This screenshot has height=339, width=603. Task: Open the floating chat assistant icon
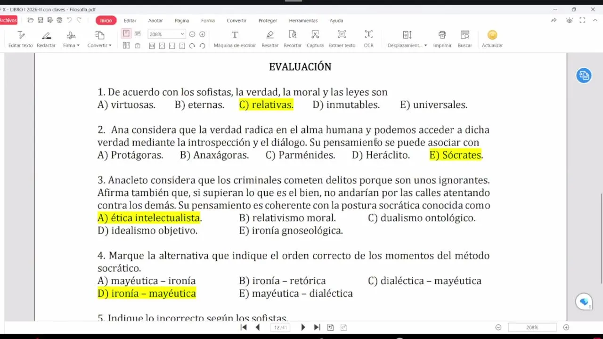tap(584, 302)
